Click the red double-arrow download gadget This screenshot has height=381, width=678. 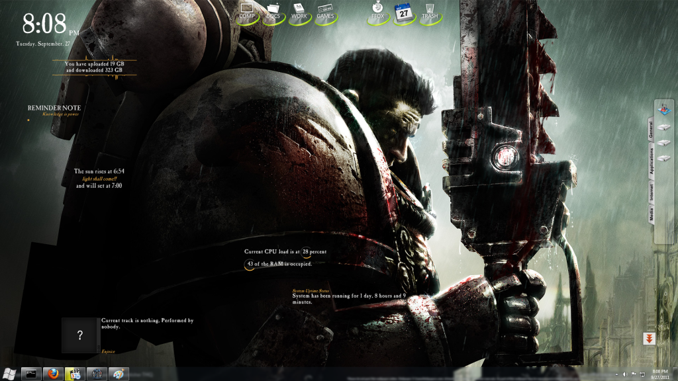point(649,338)
